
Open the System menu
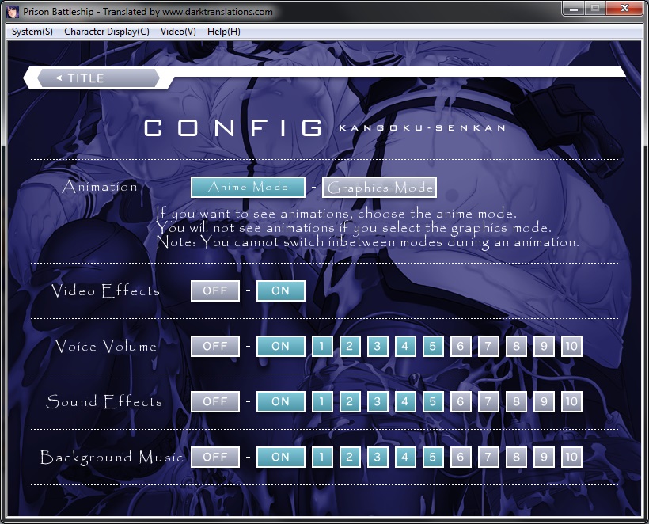coord(32,32)
